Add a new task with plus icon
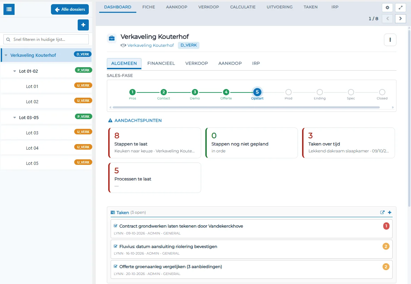The height and width of the screenshot is (284, 411). pyautogui.click(x=389, y=212)
